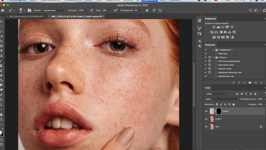
Task: Expand the Частотное разложение action
Action: point(216,61)
